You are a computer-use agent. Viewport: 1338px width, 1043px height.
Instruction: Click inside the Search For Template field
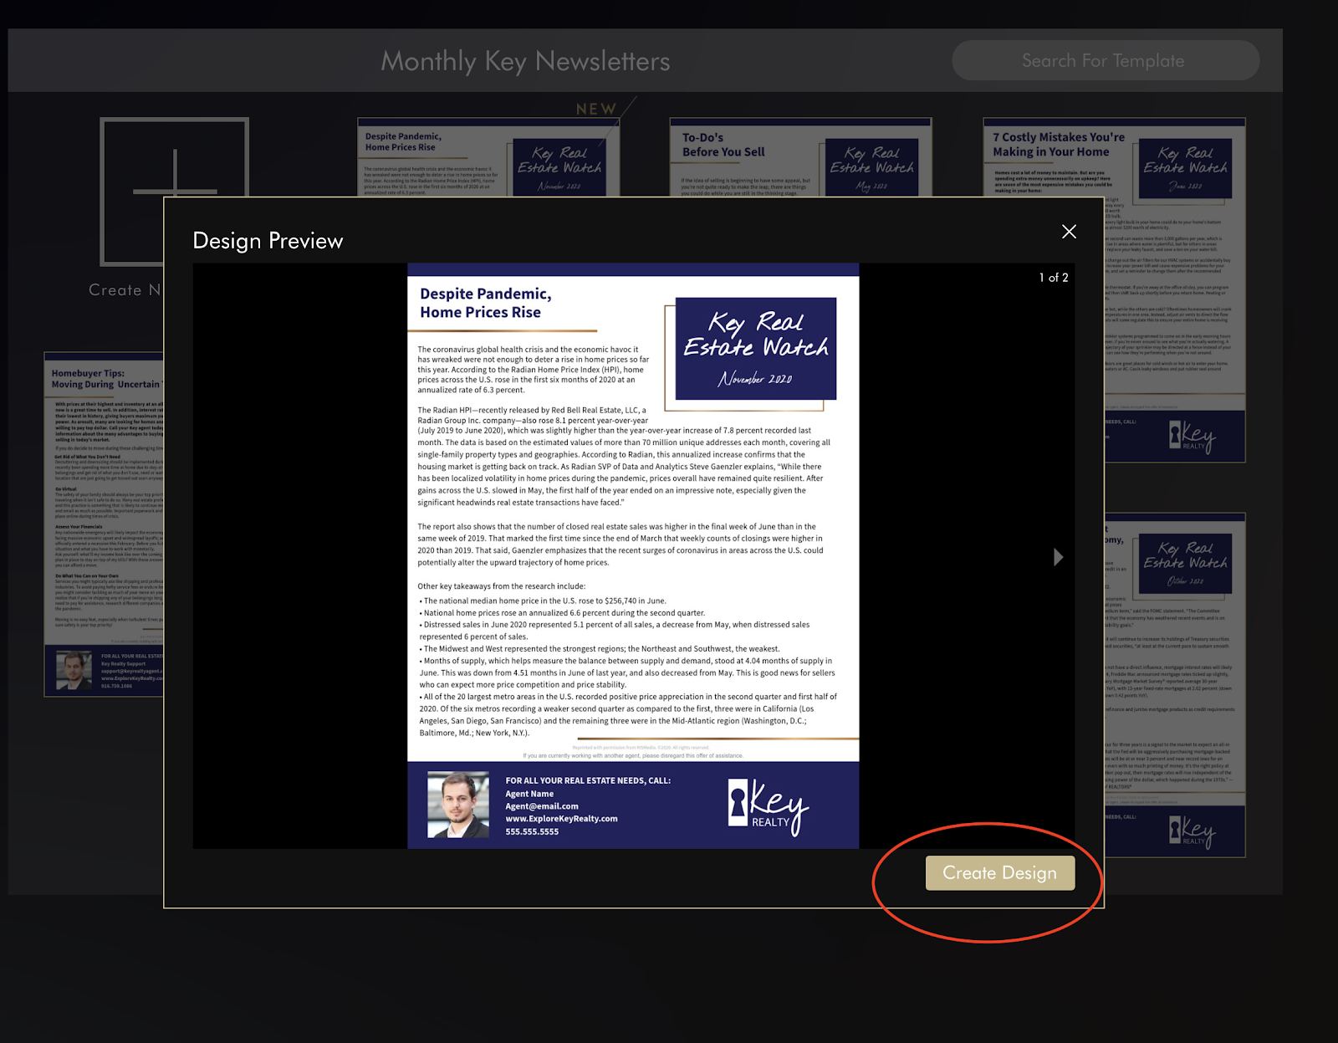point(1104,60)
